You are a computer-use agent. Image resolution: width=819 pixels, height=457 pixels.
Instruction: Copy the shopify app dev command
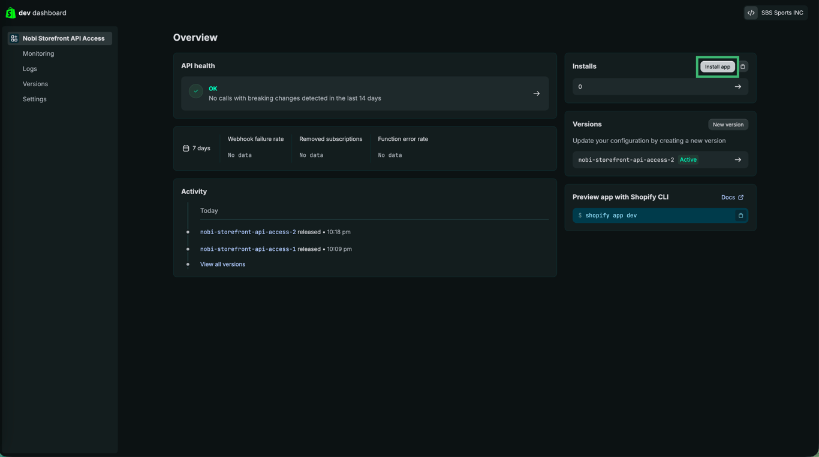click(741, 216)
